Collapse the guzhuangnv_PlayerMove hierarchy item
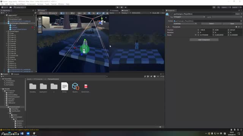Screen dimensions: 243x136 point(7,23)
